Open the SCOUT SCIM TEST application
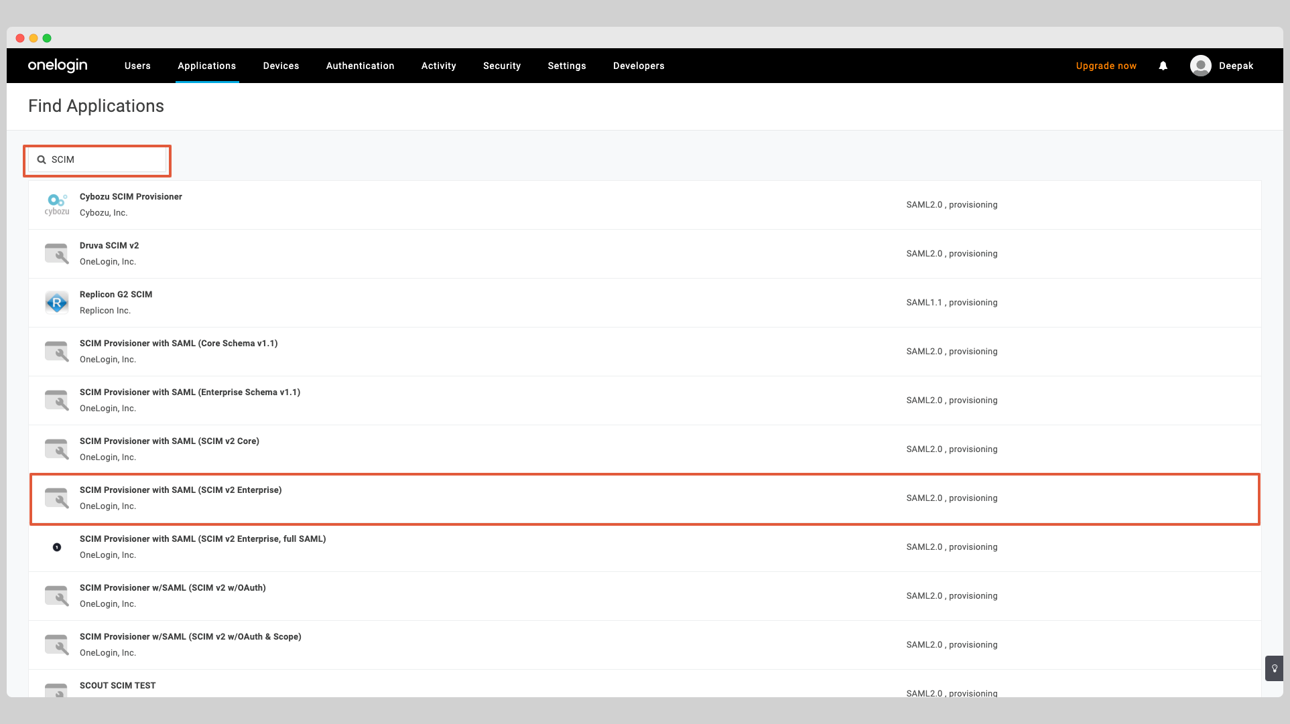 click(117, 685)
